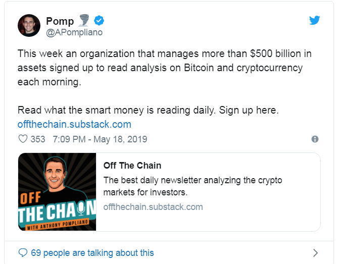Click the tweet's "$500 billion in assets" paragraph
The height and width of the screenshot is (264, 338).
point(167,67)
